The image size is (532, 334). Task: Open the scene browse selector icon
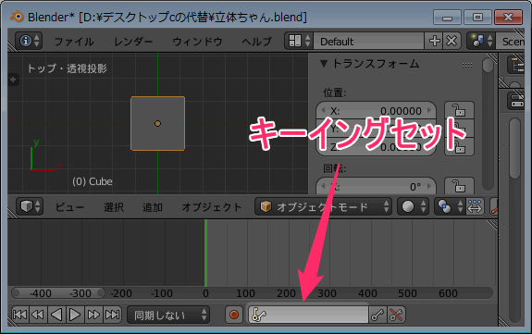[x=481, y=41]
